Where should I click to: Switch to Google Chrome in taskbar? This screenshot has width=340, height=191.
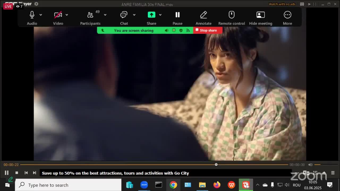(173, 185)
